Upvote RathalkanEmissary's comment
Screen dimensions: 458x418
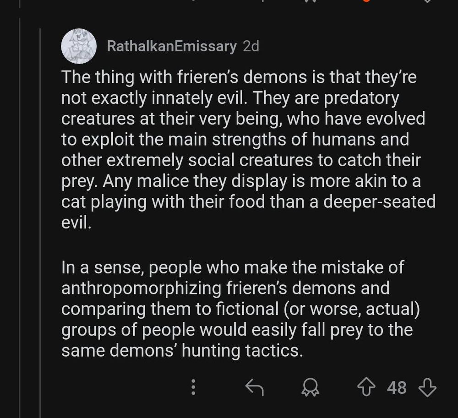pyautogui.click(x=366, y=387)
